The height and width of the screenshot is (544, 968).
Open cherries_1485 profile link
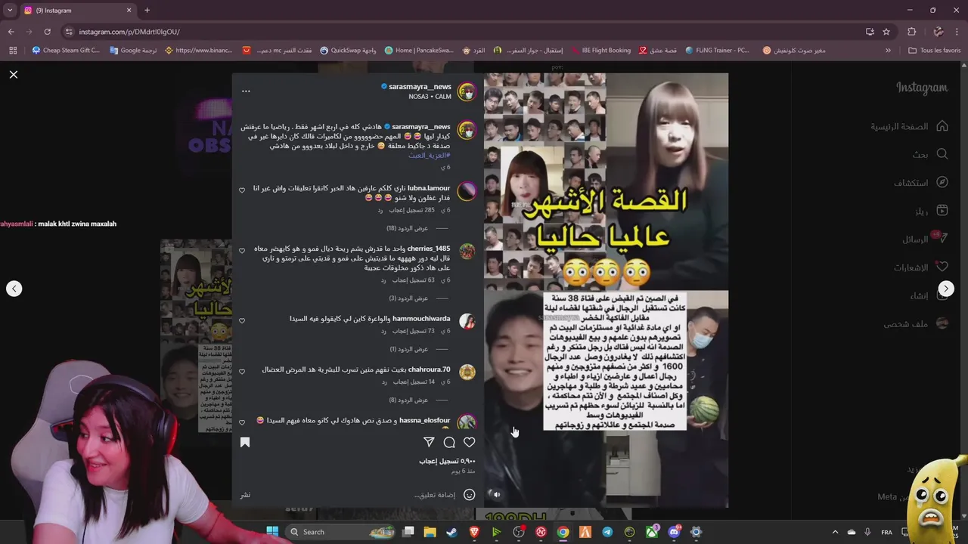(x=429, y=249)
